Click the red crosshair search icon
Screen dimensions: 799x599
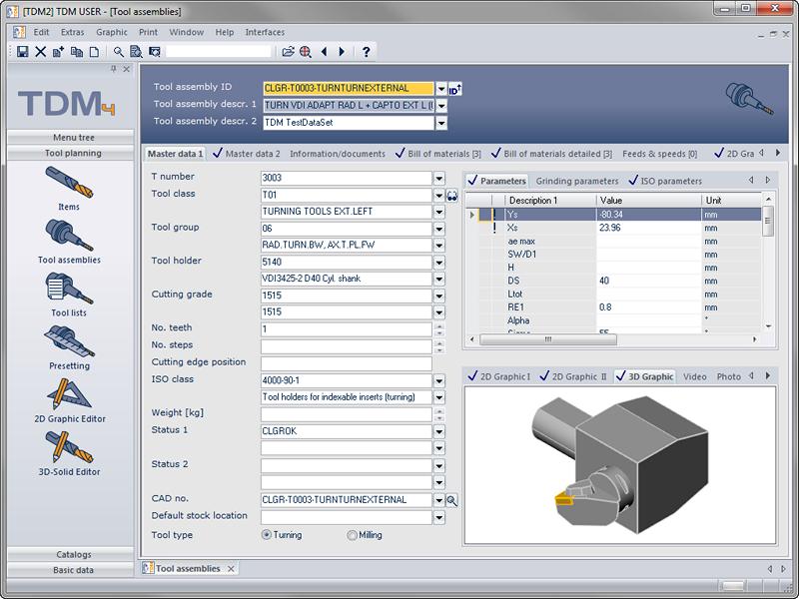(306, 52)
